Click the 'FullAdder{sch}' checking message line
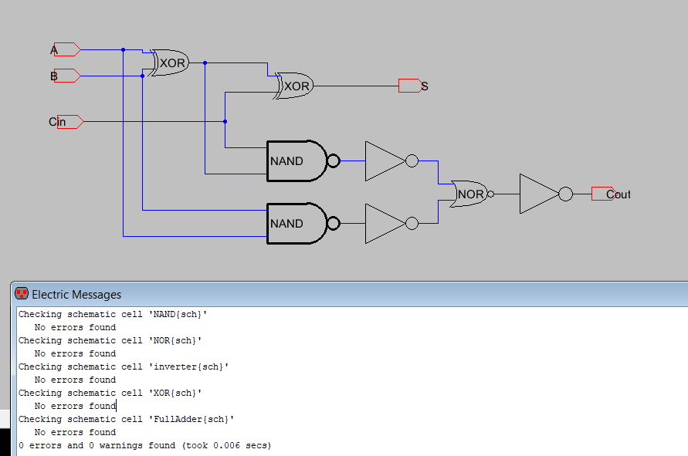Screen dimensions: 688x456 126,419
